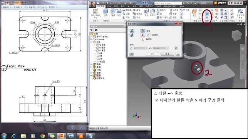Toggle the X axis visibility checkbox in tree
248x139 pixels.
point(97,53)
